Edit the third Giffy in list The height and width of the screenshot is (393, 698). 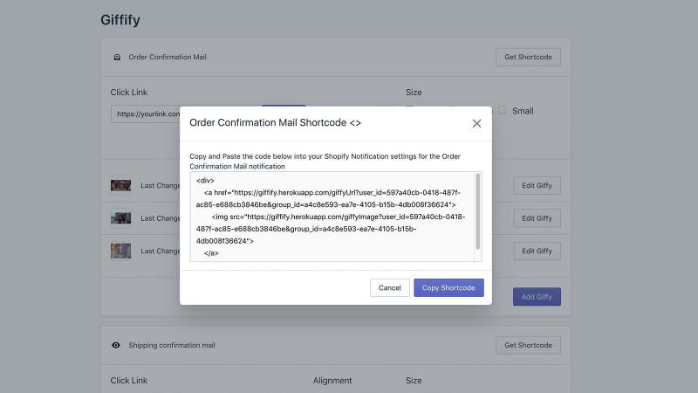click(537, 251)
